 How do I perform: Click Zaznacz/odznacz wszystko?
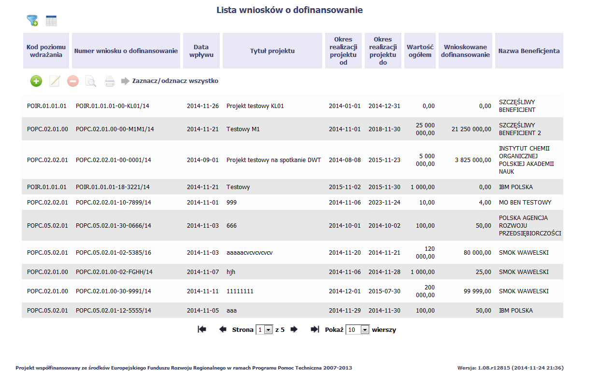coord(175,81)
